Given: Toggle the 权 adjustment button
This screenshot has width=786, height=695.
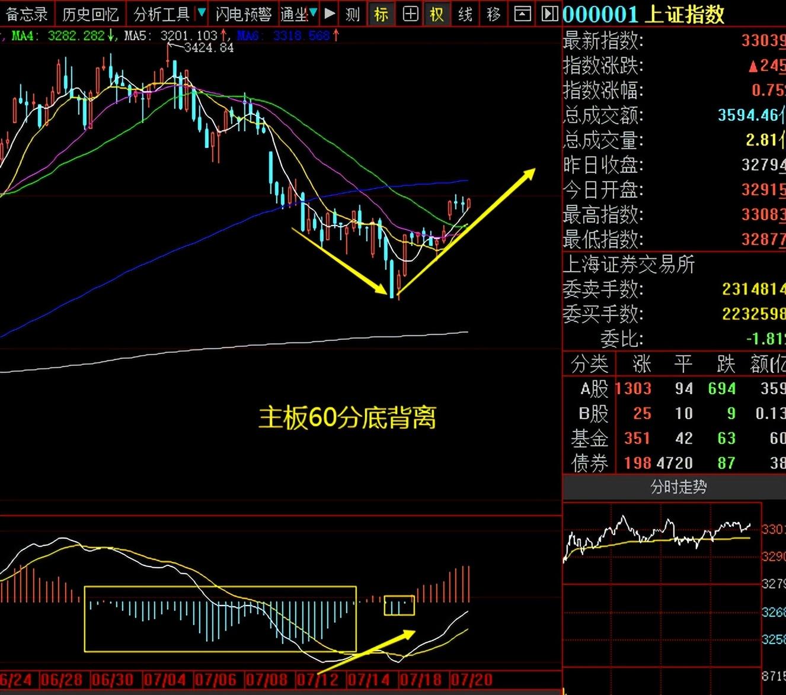Looking at the screenshot, I should point(437,14).
